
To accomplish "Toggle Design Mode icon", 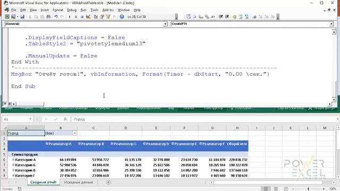I will coord(88,16).
